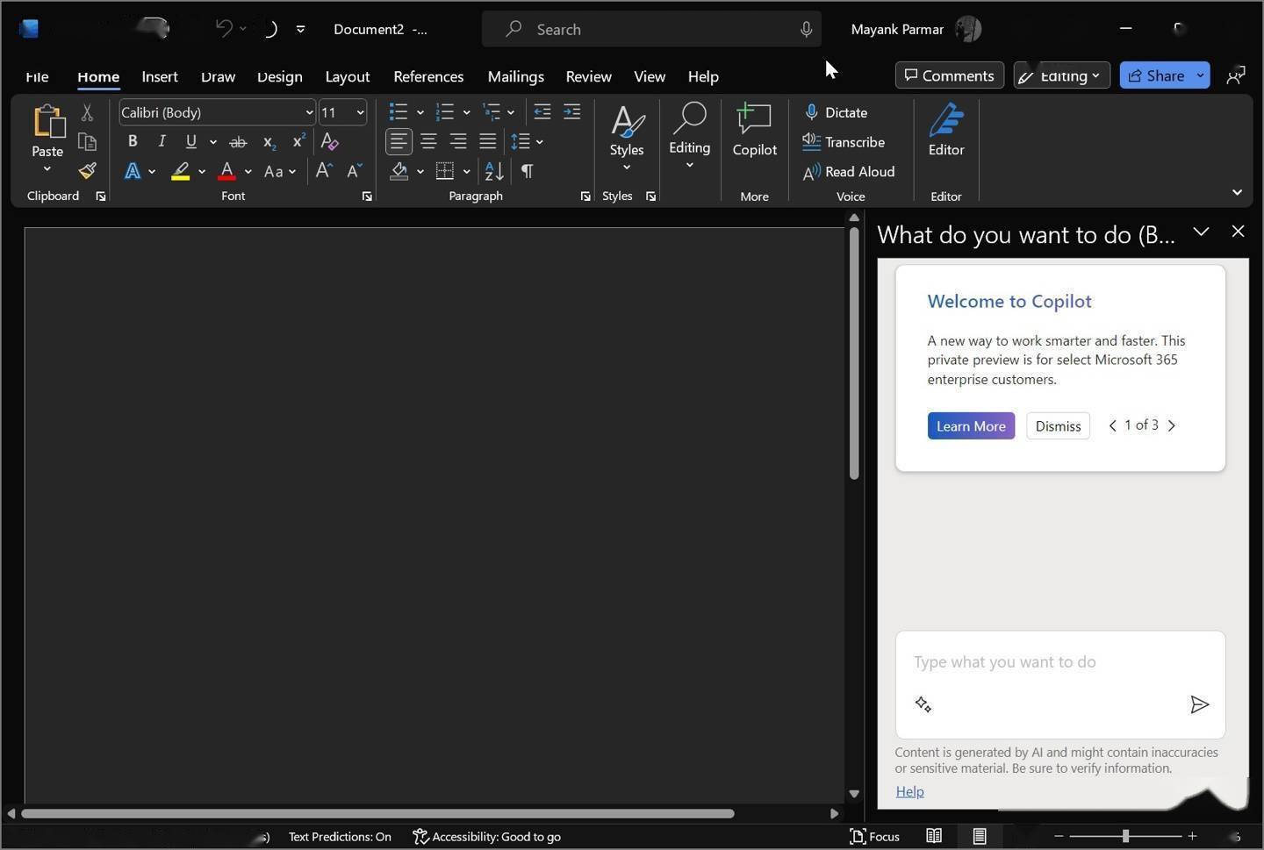Open the font name dropdown
Screen dimensions: 1264x850
pos(307,112)
